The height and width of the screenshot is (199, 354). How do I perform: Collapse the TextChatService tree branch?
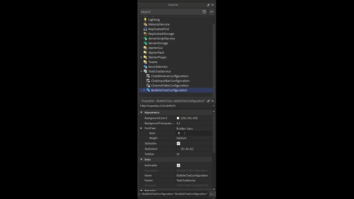141,71
